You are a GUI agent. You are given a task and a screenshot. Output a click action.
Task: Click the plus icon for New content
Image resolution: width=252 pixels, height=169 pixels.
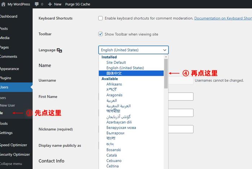point(50,4)
